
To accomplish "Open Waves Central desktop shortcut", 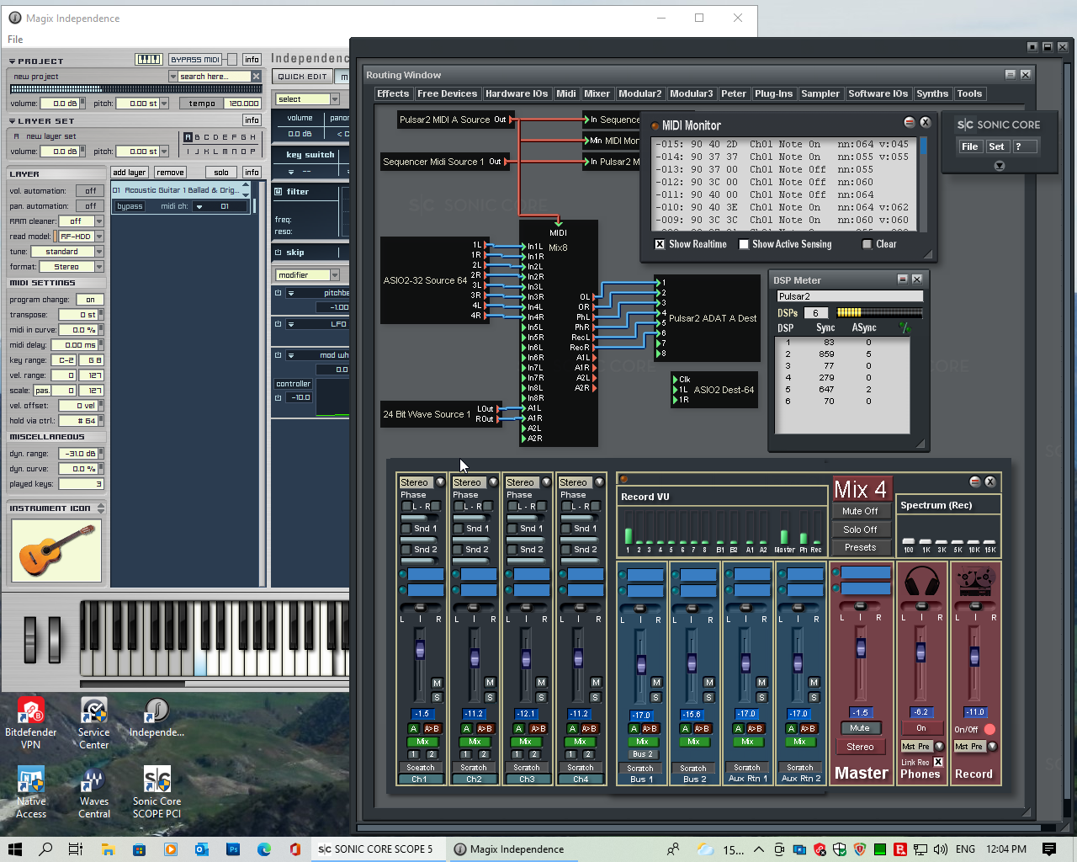I will coord(93,792).
